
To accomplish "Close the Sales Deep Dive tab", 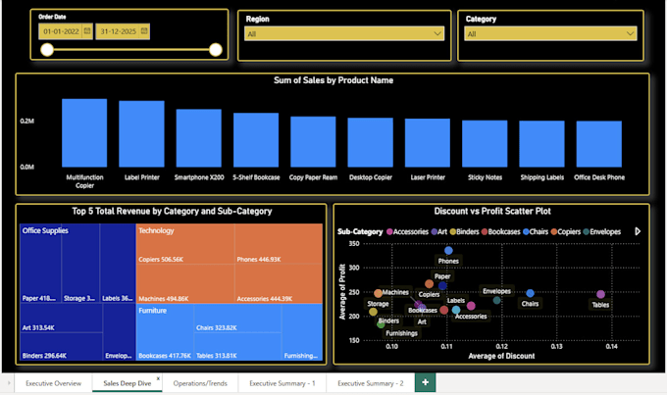I will pos(158,378).
